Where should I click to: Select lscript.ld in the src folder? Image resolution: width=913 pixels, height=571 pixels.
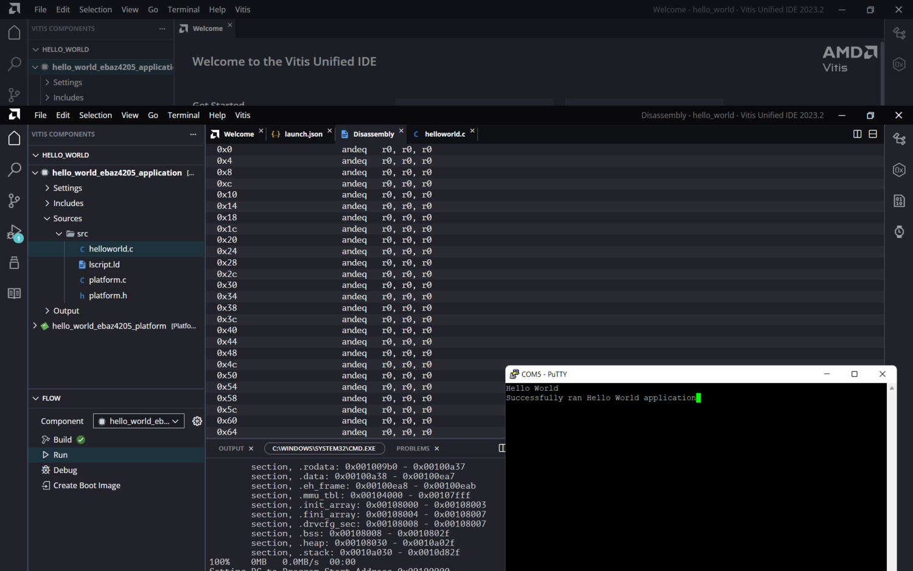click(x=104, y=264)
